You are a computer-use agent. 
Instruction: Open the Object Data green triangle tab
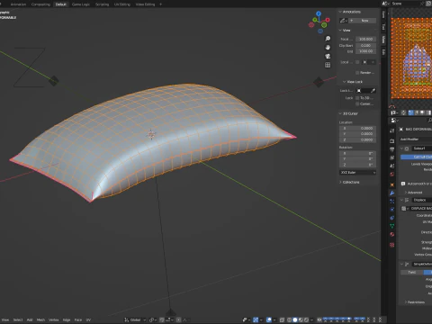click(x=392, y=226)
